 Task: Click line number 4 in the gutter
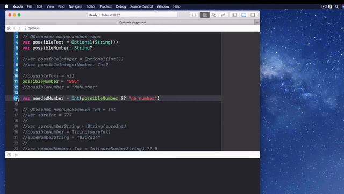[17, 42]
